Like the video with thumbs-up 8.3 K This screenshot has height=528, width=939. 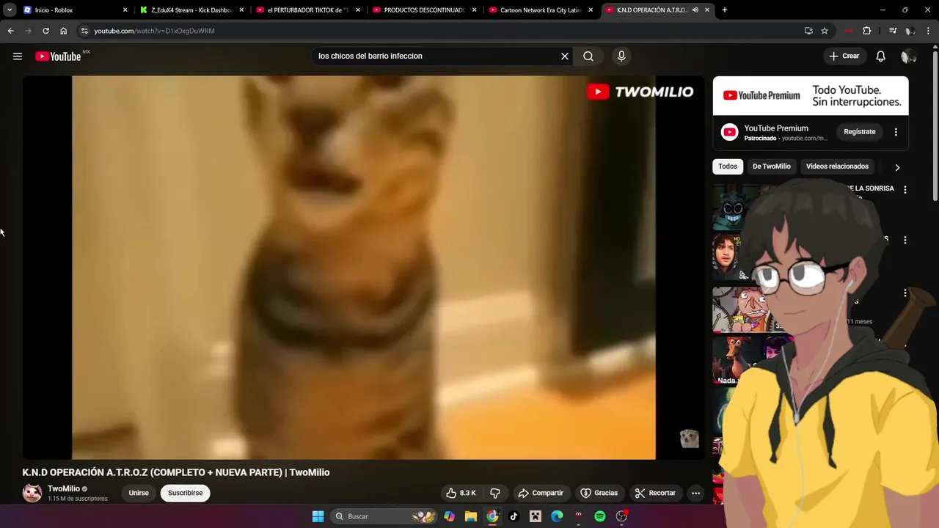coord(461,493)
